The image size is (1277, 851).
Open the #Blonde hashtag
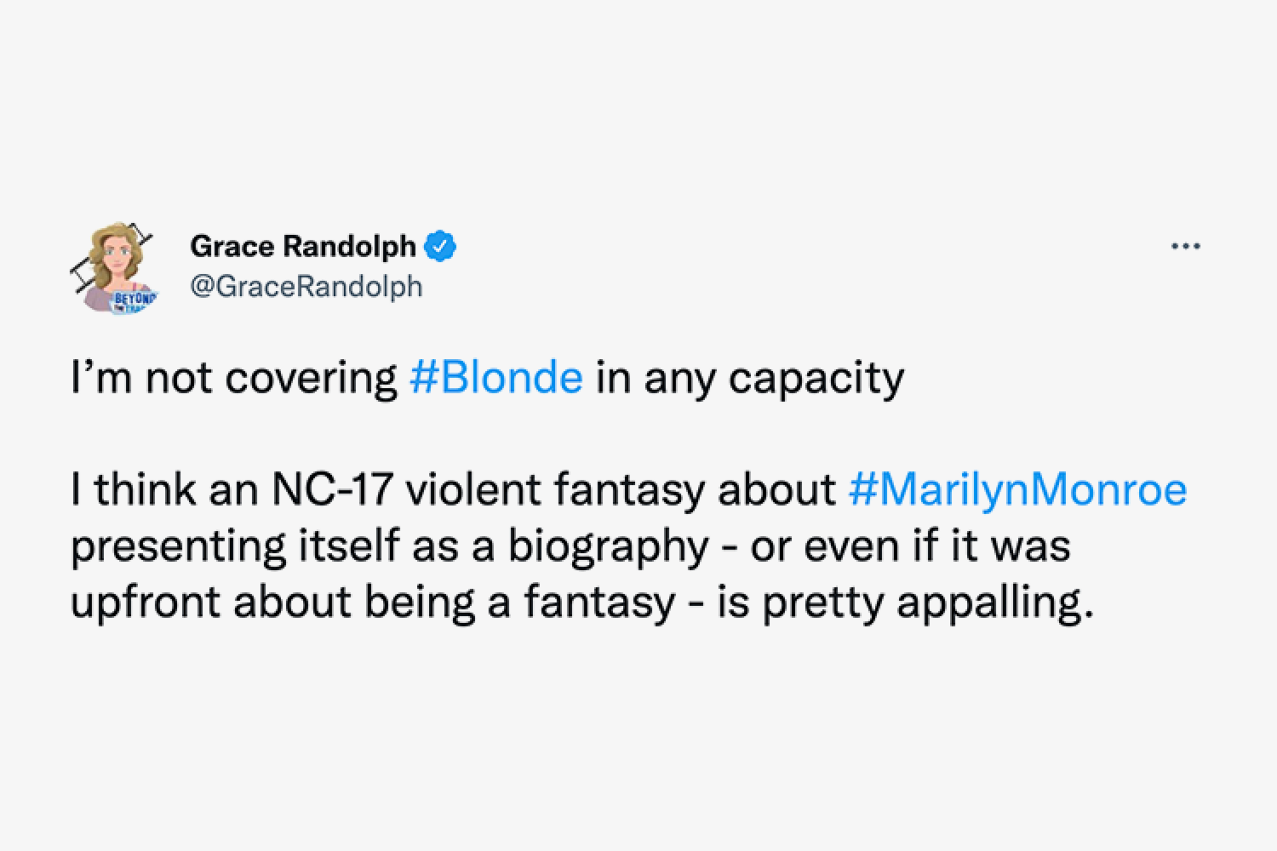click(x=496, y=378)
